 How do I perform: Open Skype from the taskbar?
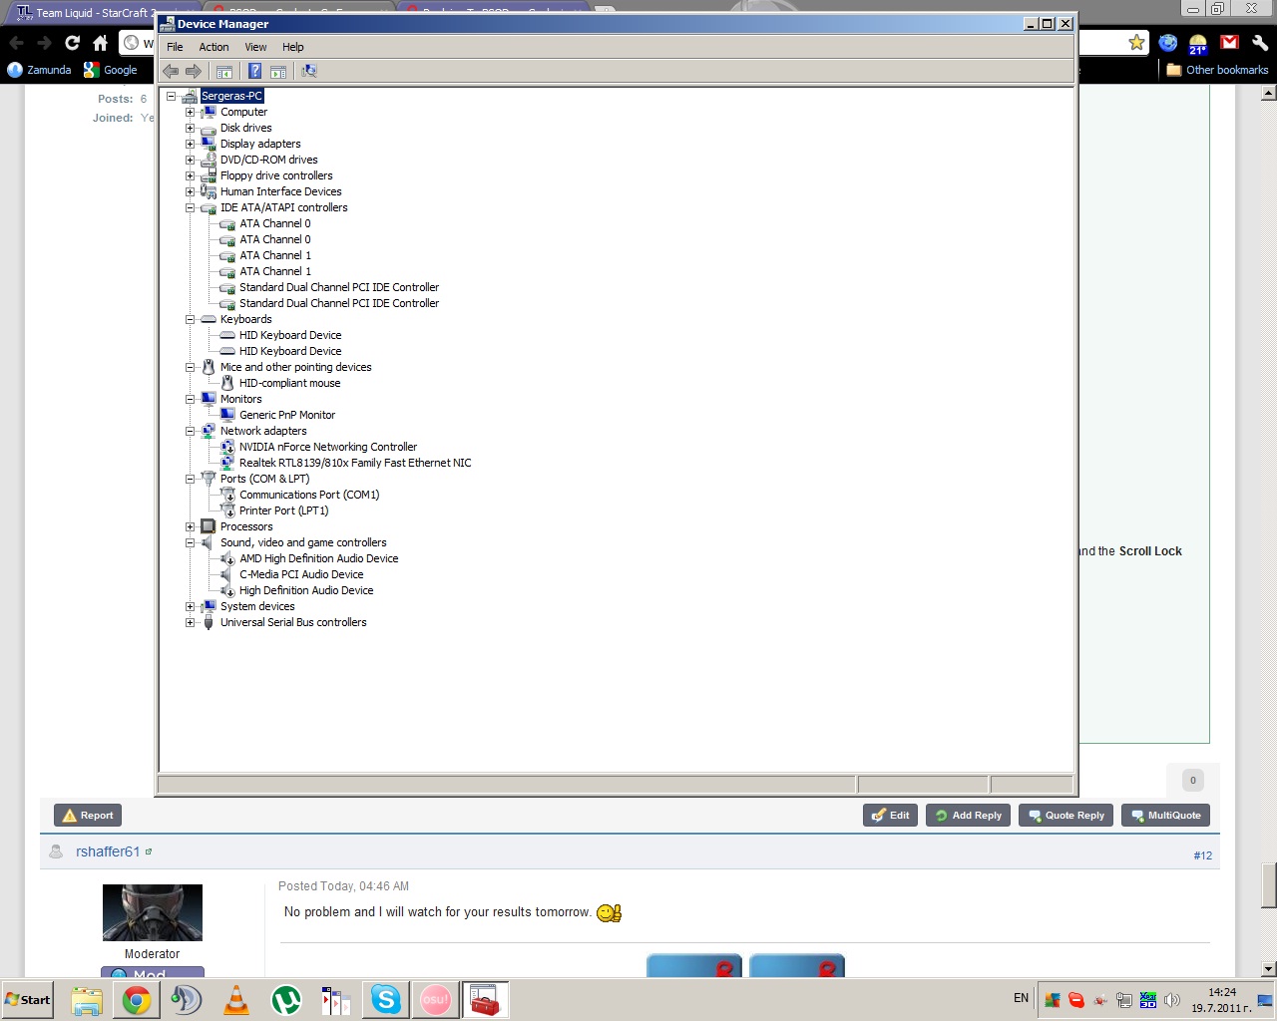(x=386, y=999)
